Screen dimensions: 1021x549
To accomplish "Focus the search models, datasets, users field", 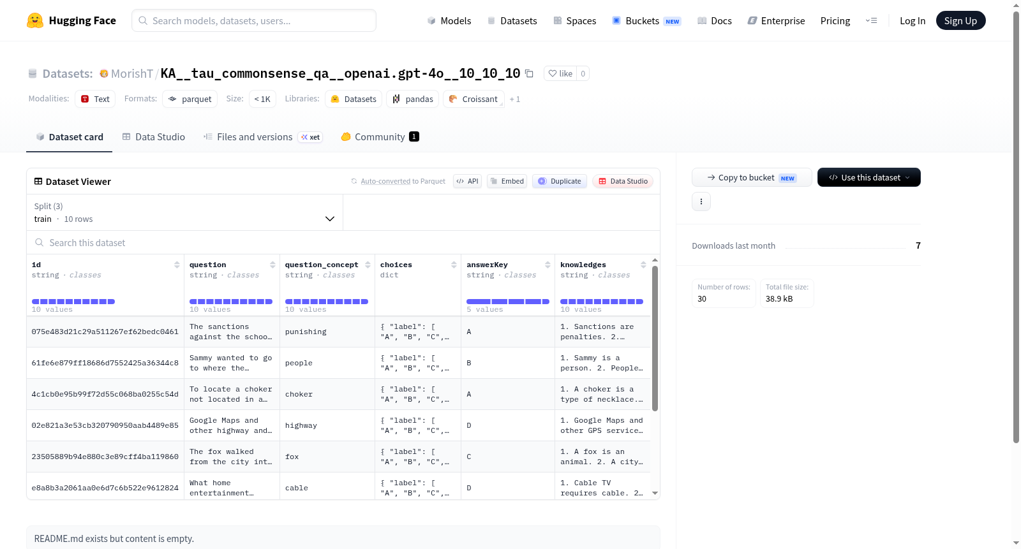I will pos(254,20).
